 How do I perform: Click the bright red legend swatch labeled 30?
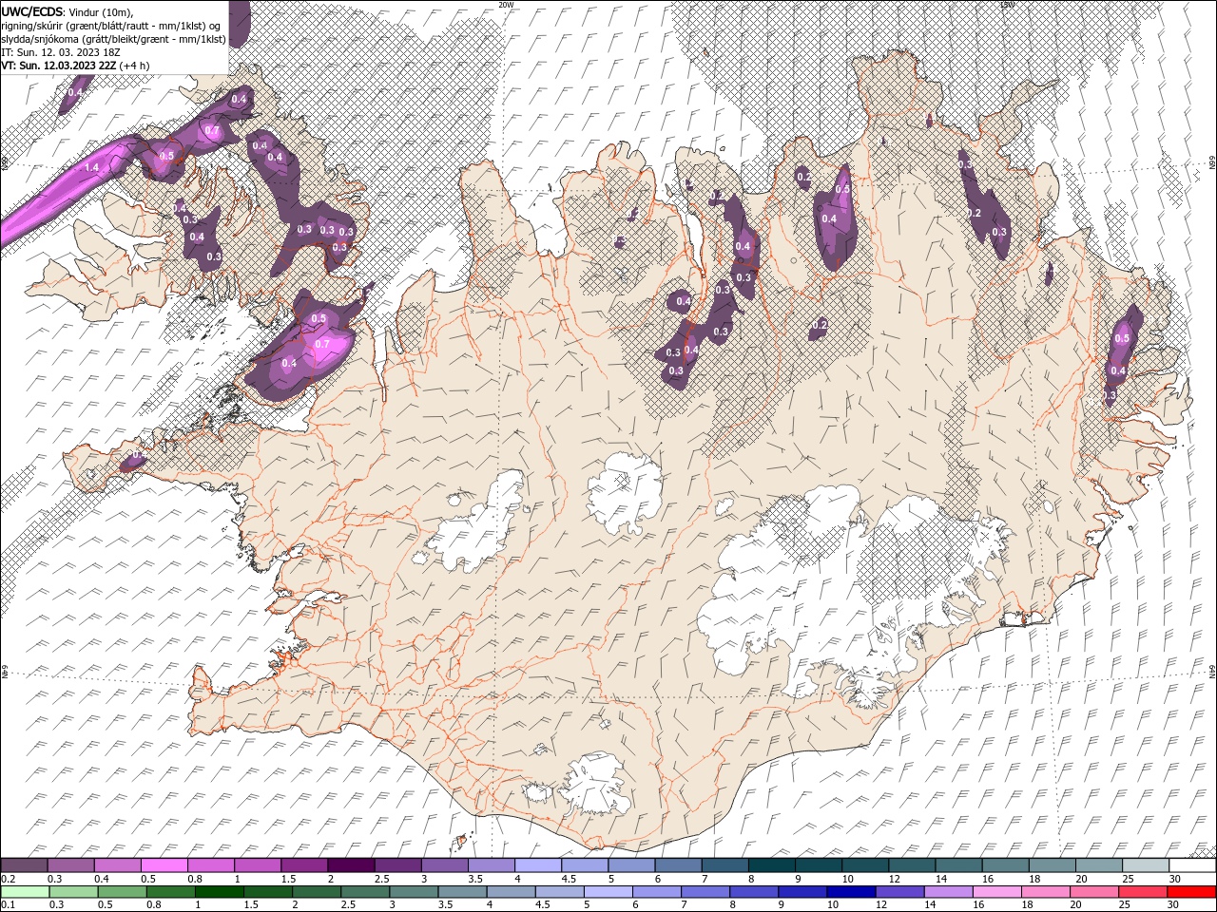(1191, 892)
